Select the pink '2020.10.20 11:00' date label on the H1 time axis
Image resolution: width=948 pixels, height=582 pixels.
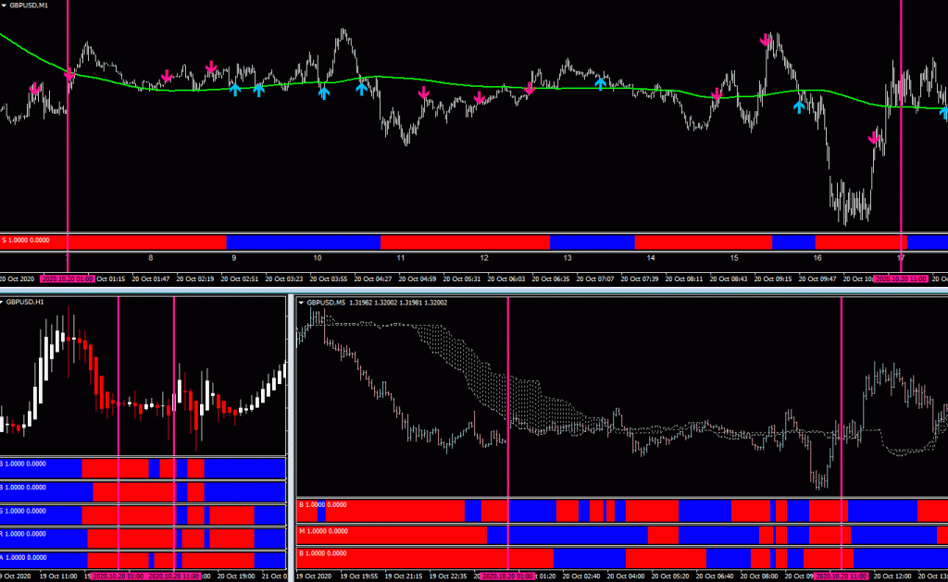[174, 576]
